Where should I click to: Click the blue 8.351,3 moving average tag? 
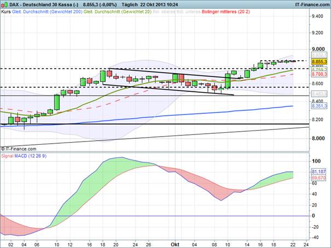(320, 106)
